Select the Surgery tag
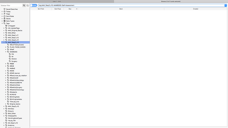Image resolution: width=228 pixels, height=128 pixels. point(14,61)
